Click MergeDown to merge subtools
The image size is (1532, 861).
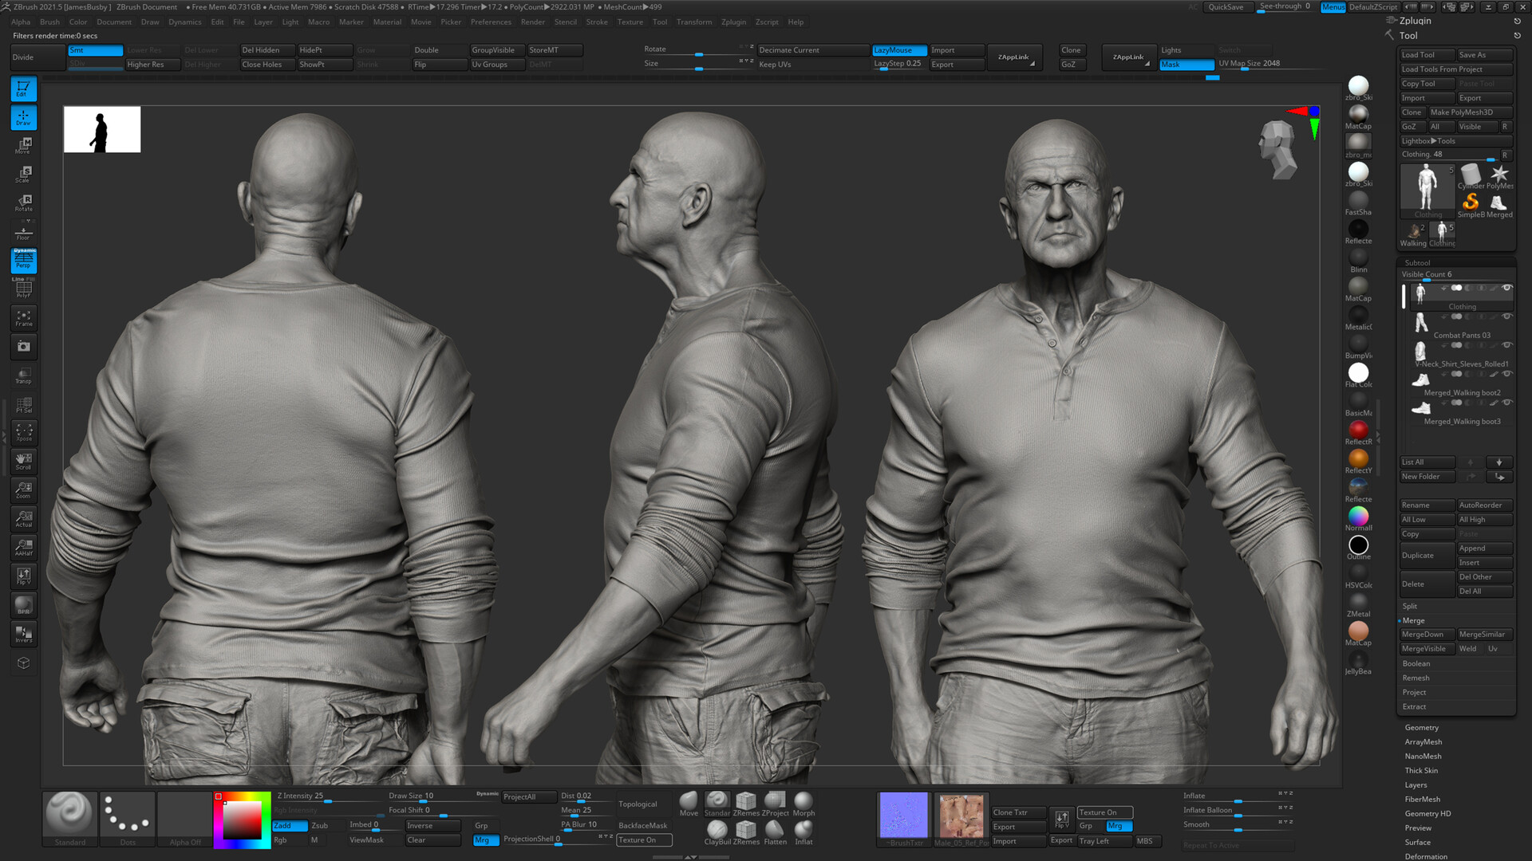1426,634
